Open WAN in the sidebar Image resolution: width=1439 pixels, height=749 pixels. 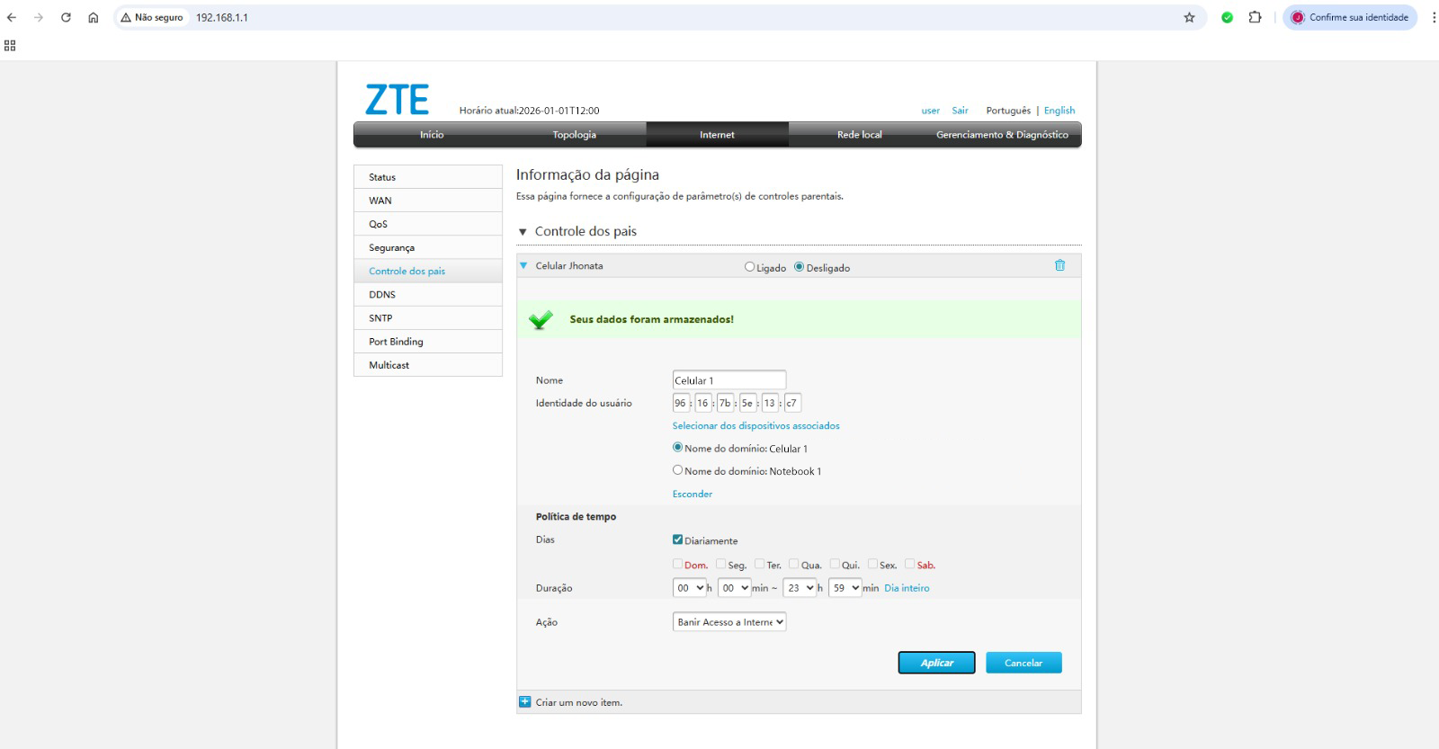click(x=428, y=201)
